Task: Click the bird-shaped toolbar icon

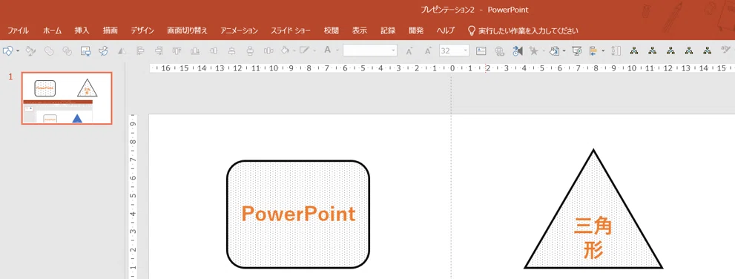Action: (103, 50)
